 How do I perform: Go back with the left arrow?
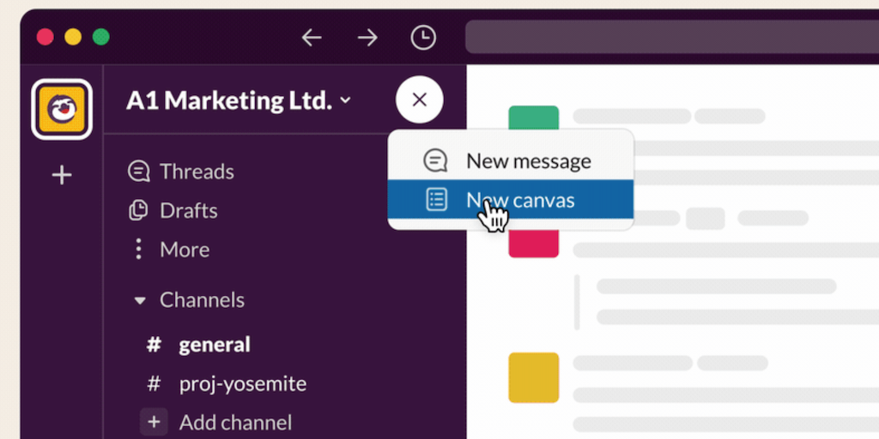[311, 38]
